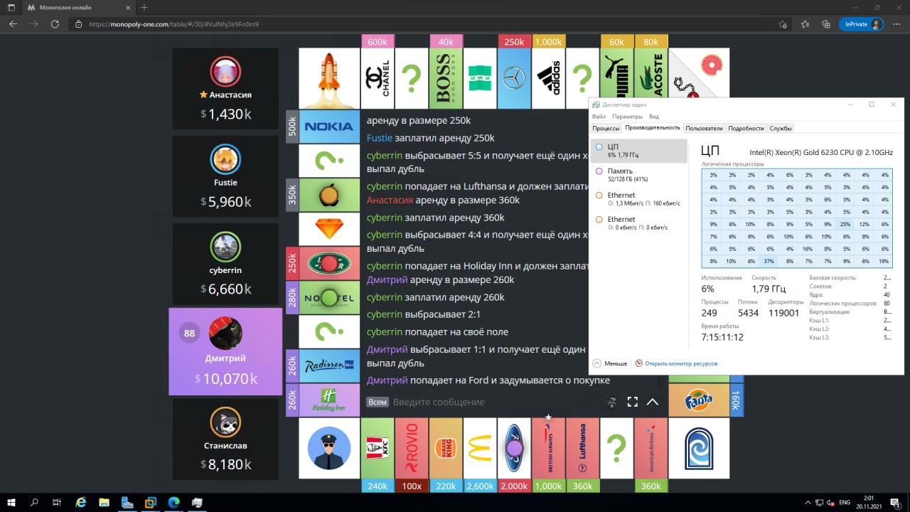Image resolution: width=910 pixels, height=512 pixels.
Task: Open Windows Start menu
Action: (x=11, y=502)
